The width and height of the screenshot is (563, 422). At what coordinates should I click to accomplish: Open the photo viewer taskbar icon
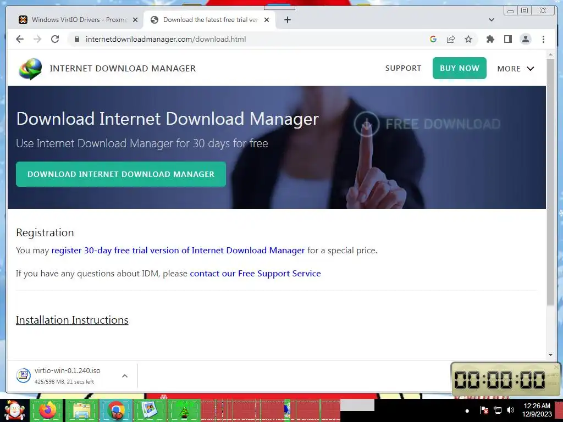click(150, 410)
